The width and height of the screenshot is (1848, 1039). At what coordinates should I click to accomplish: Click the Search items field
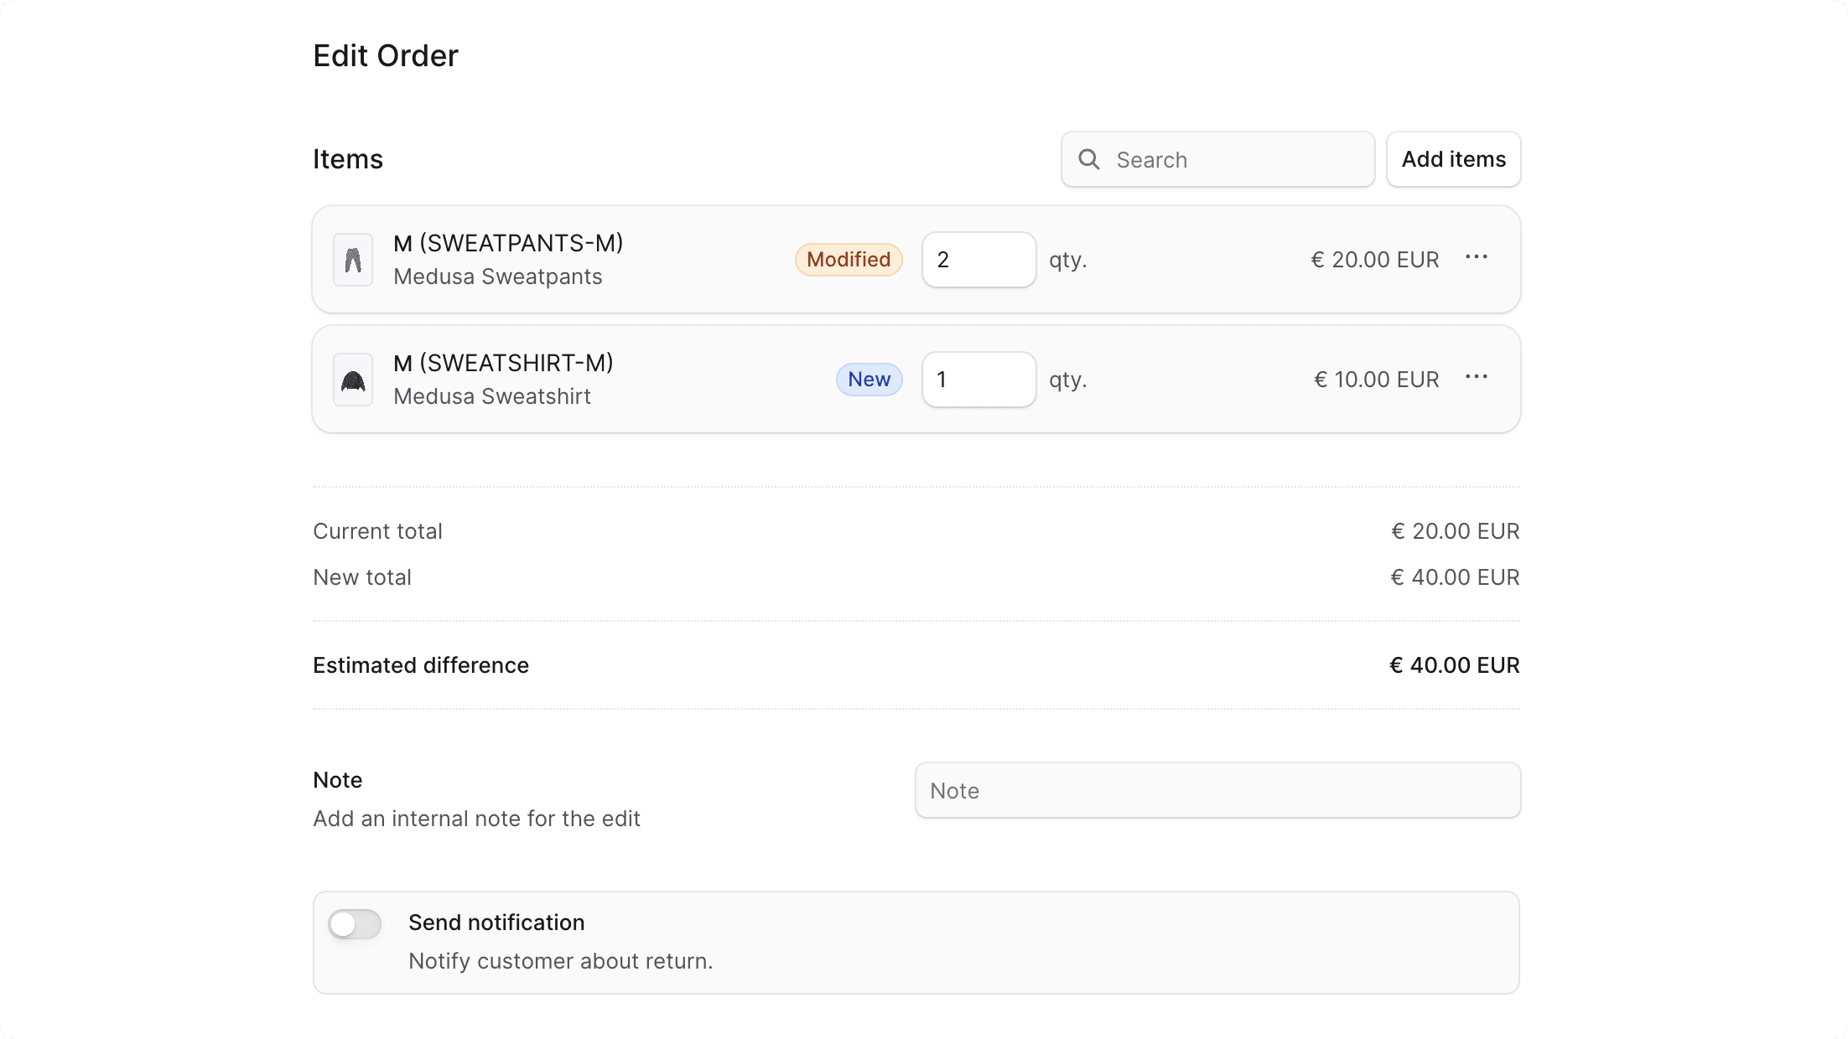pyautogui.click(x=1216, y=159)
